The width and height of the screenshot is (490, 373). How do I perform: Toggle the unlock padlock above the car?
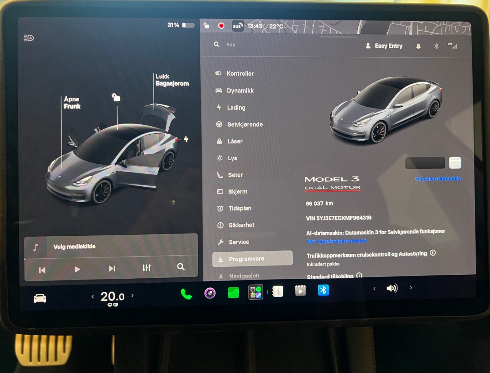click(116, 97)
